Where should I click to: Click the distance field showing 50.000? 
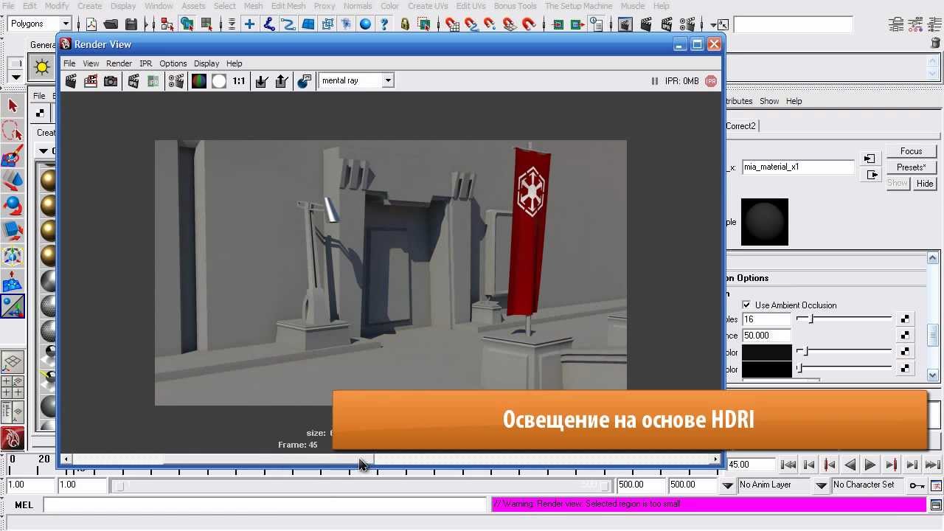(767, 336)
